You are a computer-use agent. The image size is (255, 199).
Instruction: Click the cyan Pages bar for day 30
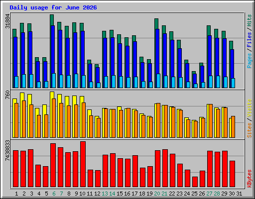point(233,83)
